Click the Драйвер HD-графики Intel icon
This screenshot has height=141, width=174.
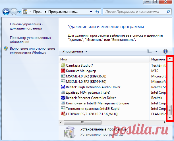coord(63,92)
